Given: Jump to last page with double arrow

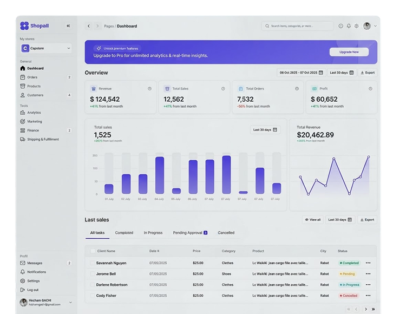Looking at the screenshot, I should coord(374,309).
